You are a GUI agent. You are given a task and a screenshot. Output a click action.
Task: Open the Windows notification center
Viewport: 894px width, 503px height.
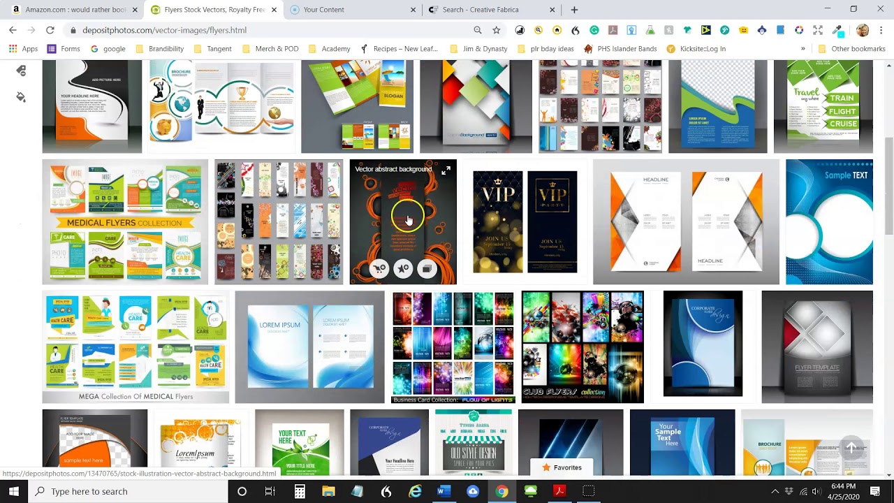[875, 491]
